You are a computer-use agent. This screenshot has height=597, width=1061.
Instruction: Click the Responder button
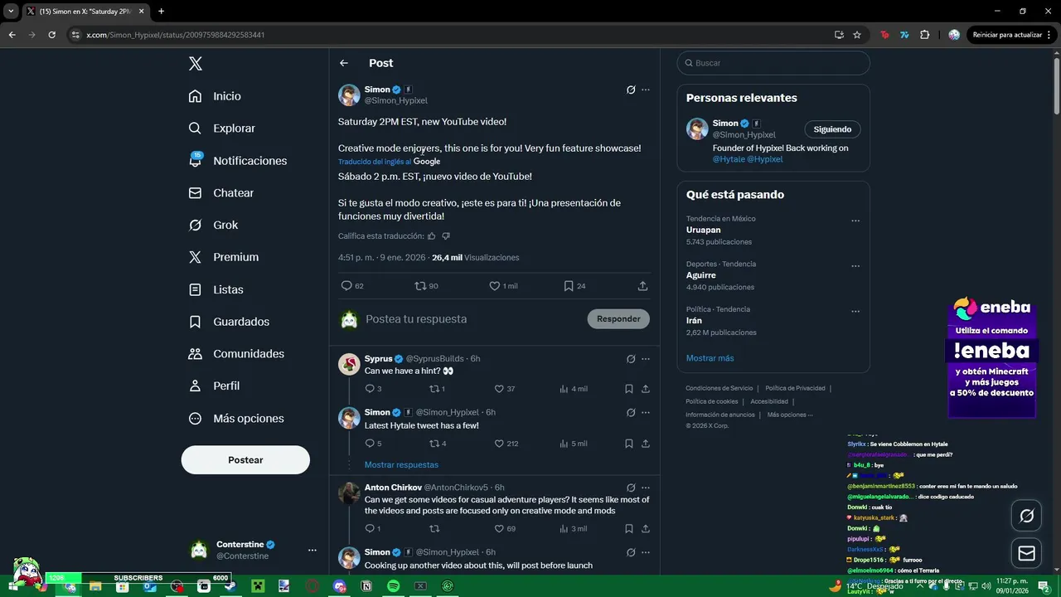coord(618,319)
